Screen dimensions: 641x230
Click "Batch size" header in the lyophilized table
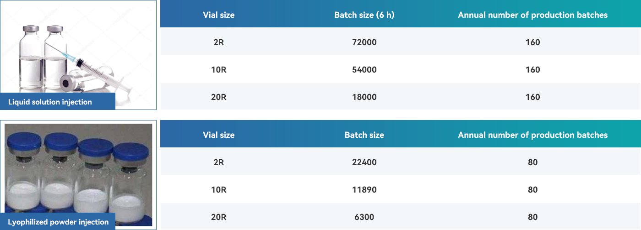click(x=364, y=135)
